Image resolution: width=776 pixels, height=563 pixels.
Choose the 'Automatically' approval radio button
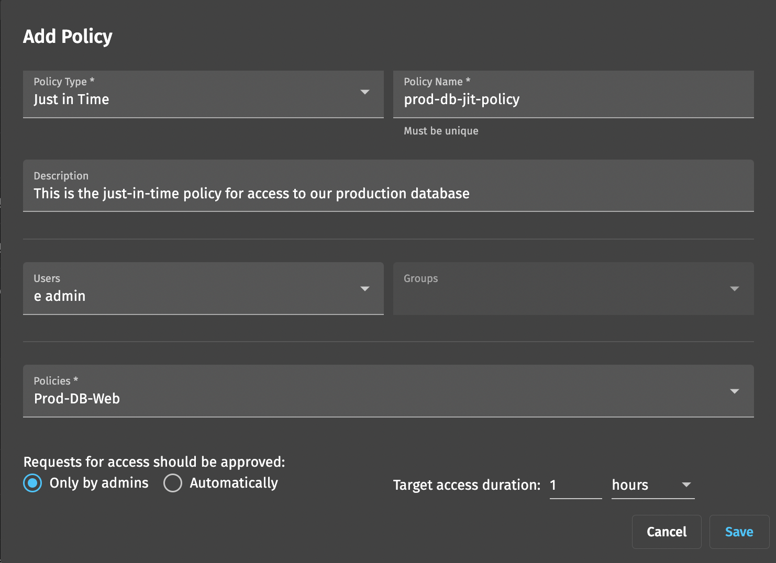pos(173,483)
